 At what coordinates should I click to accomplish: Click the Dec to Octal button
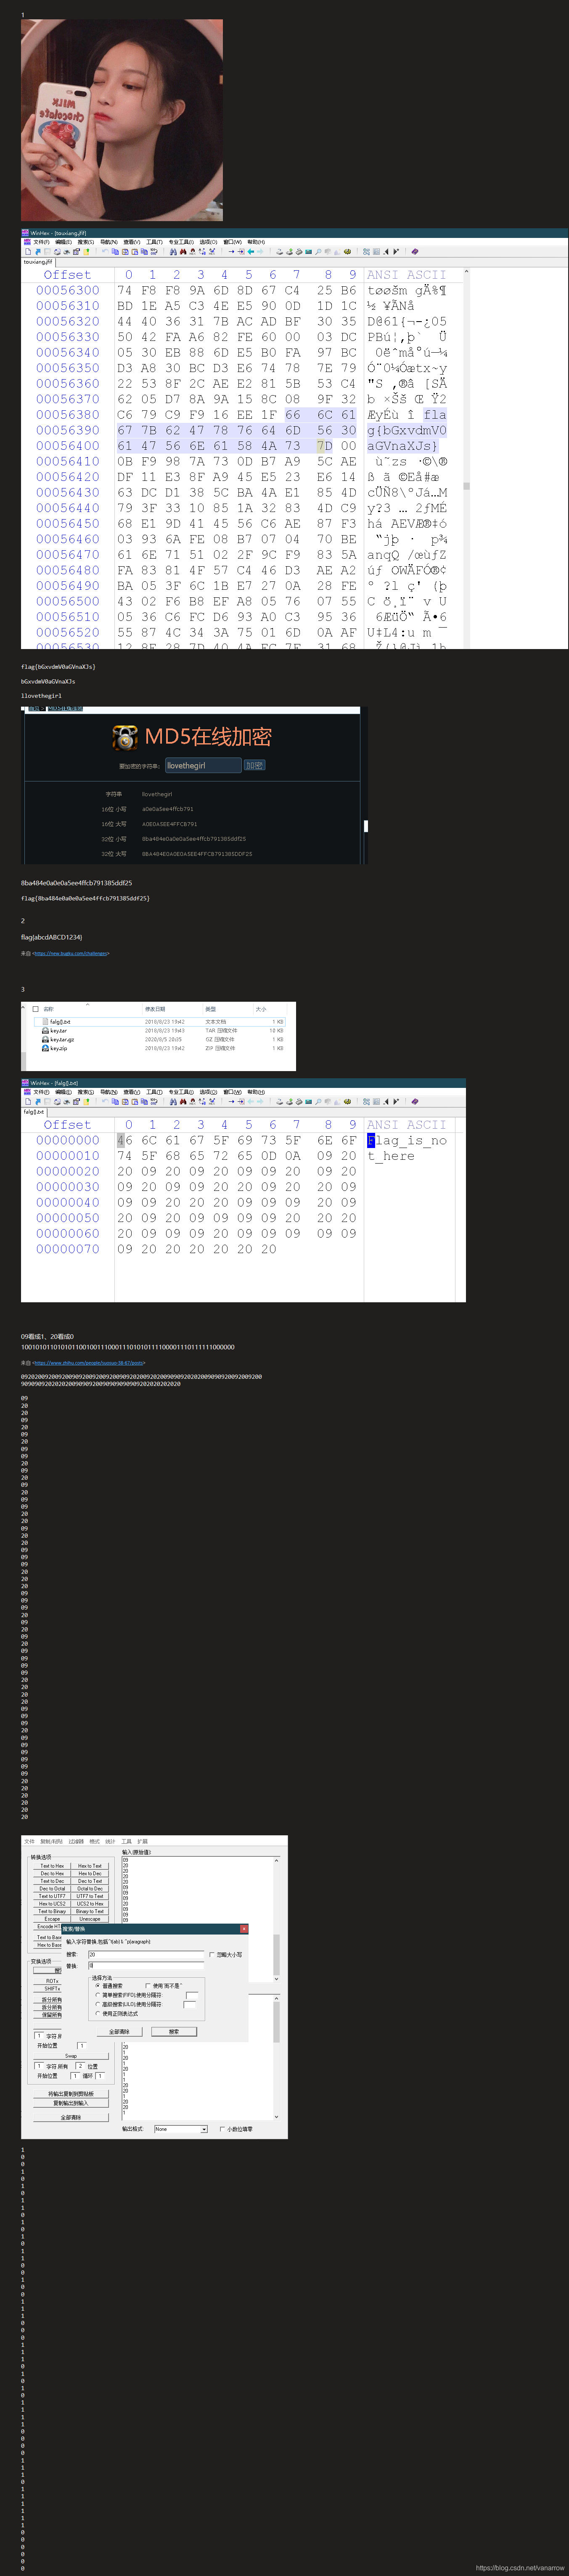click(52, 1889)
